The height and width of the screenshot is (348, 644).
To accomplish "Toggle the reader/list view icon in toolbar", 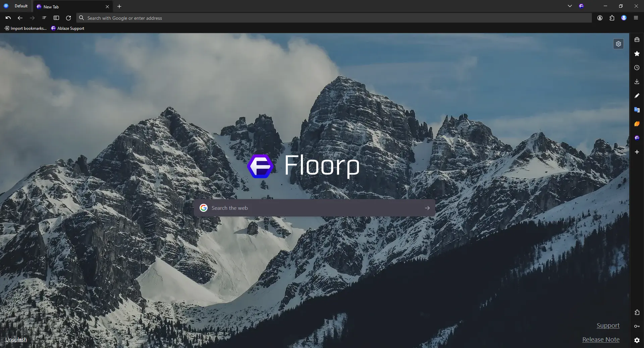I will pos(44,18).
